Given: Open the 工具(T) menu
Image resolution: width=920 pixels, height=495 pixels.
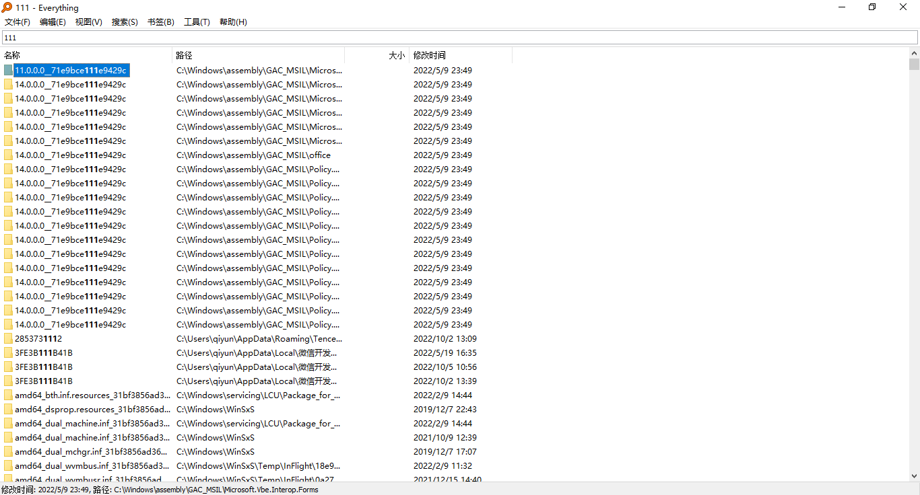Looking at the screenshot, I should tap(197, 22).
